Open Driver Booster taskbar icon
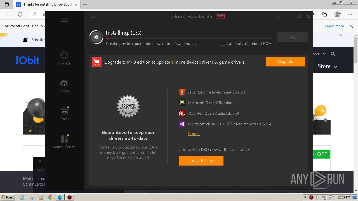This screenshot has width=358, height=201. coord(69,197)
